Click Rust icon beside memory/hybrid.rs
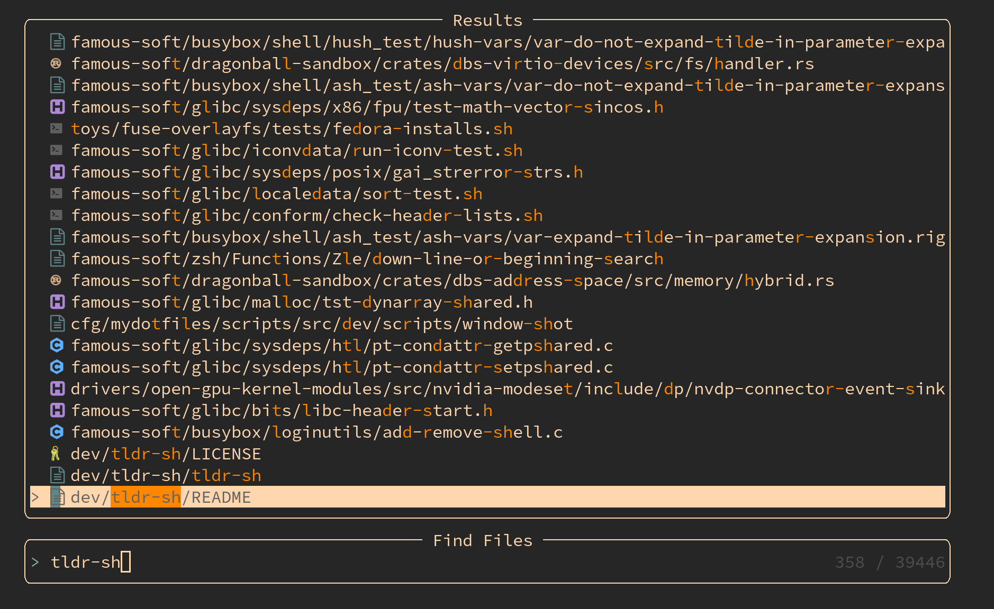Screen dimensions: 994x609 coord(56,280)
